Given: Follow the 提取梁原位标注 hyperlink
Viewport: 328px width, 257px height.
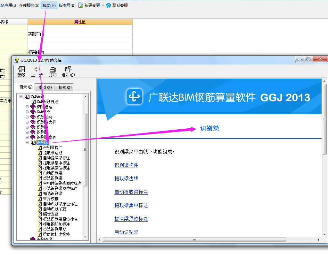Looking at the screenshot, I should tap(131, 219).
